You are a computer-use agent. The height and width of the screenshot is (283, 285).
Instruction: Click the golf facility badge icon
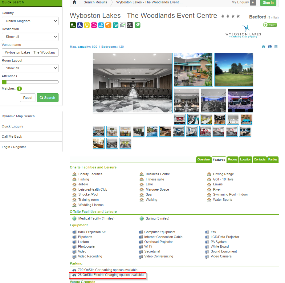point(73,25)
